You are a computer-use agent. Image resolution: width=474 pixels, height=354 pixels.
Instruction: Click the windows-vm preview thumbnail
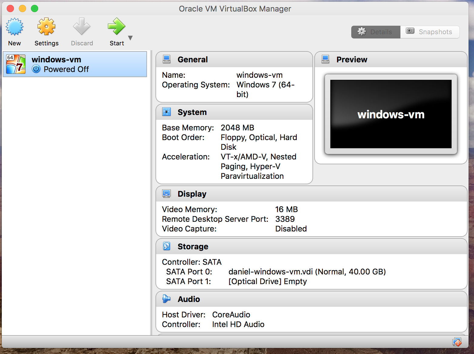[391, 114]
